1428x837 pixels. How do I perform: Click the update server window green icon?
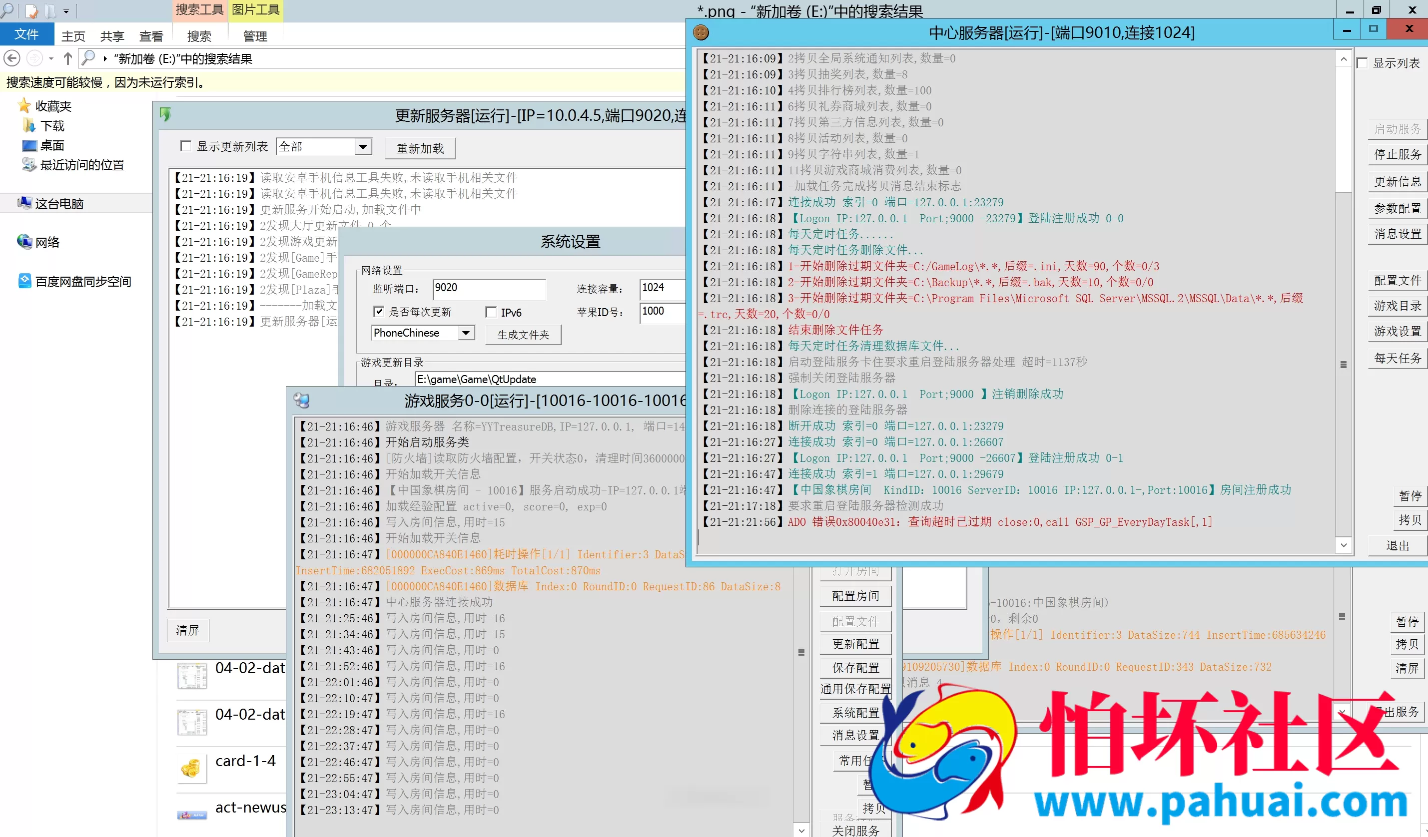point(165,114)
